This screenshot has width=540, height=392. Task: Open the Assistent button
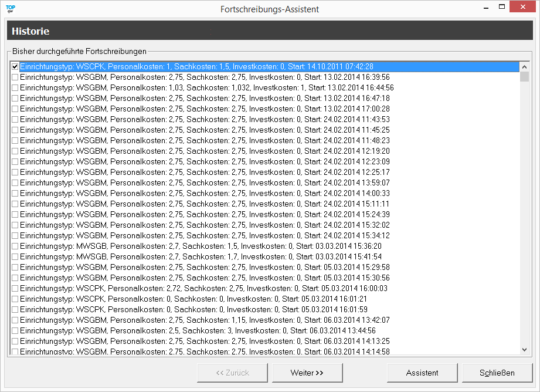[x=422, y=373]
